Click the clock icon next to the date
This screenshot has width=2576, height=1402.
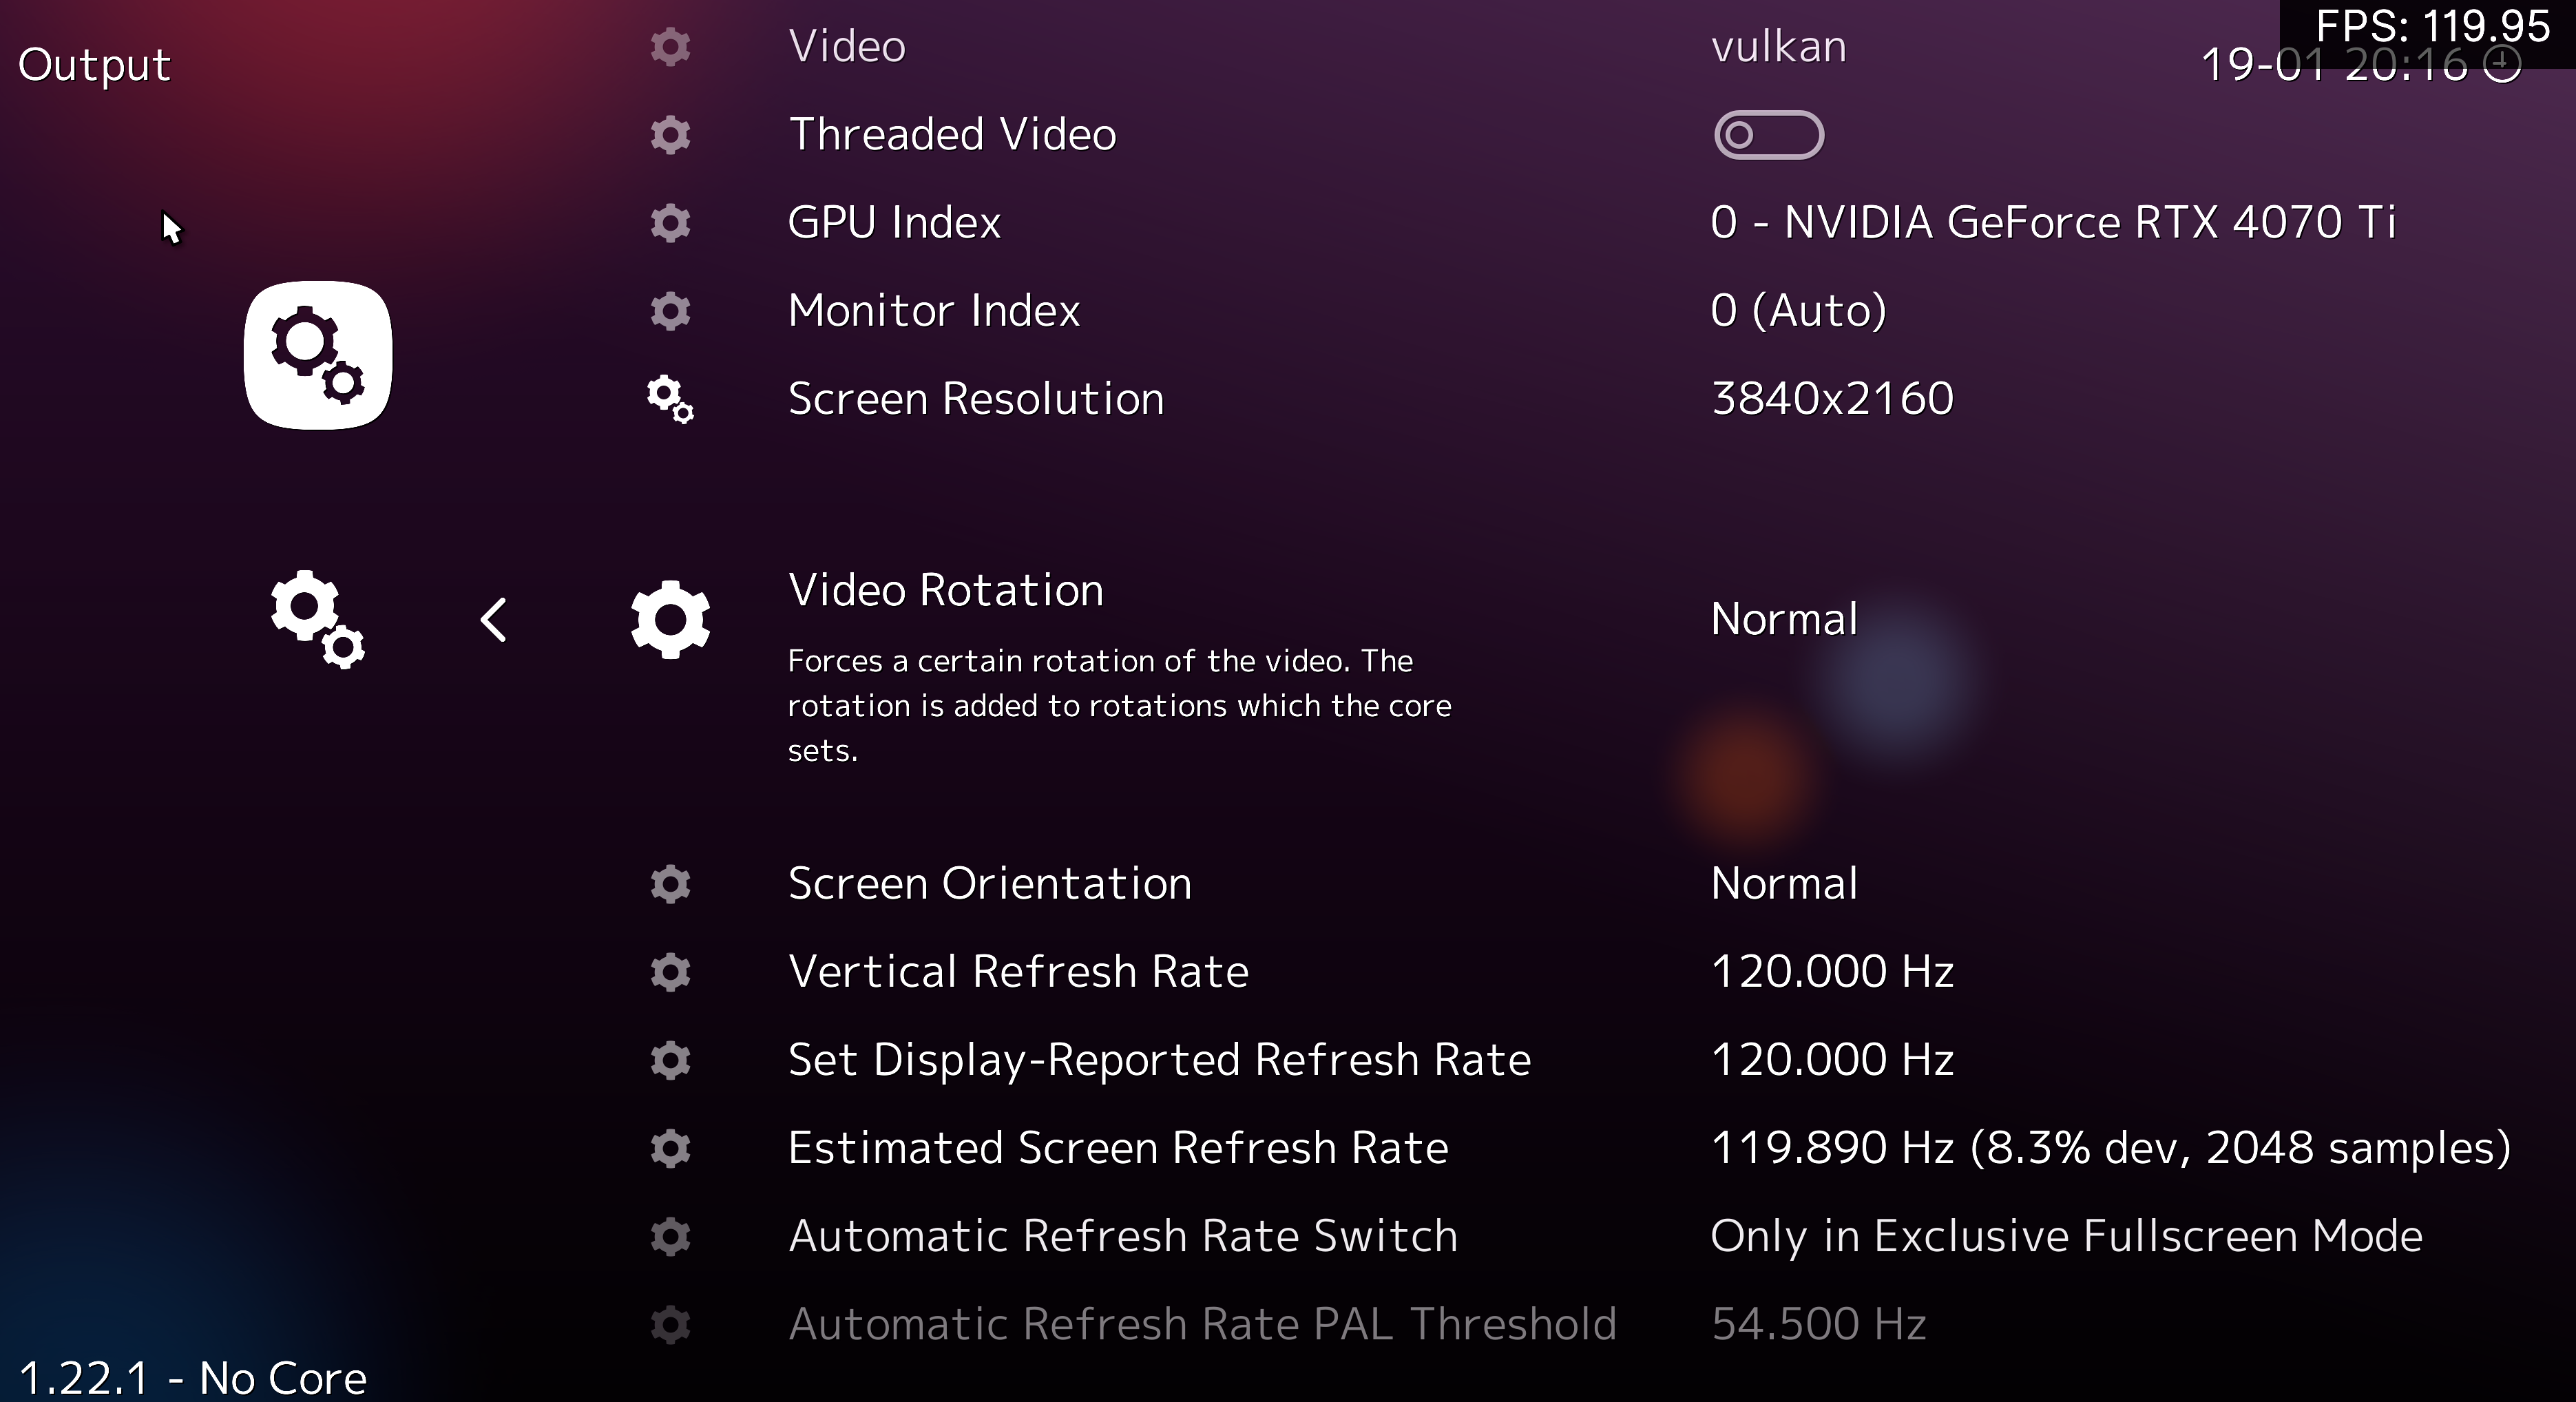point(2503,64)
